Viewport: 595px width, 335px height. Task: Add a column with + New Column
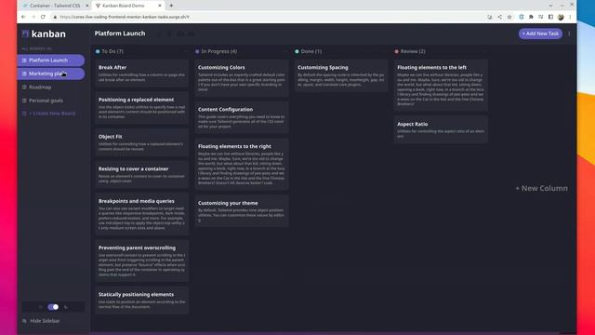point(541,188)
